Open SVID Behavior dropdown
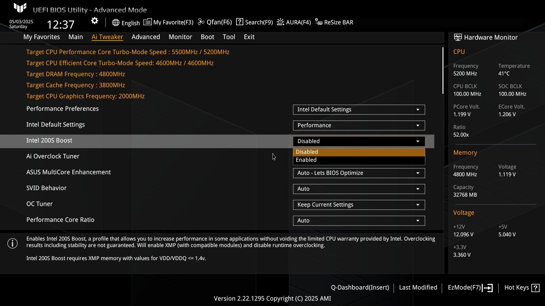Screen dimensions: 545x306 click(x=359, y=189)
